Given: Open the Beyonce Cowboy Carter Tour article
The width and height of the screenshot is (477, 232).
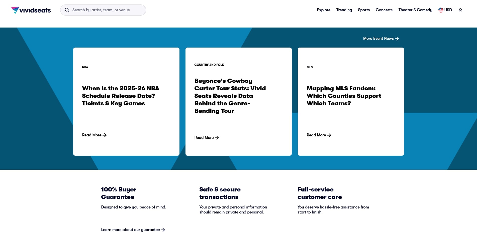Looking at the screenshot, I should pyautogui.click(x=230, y=96).
